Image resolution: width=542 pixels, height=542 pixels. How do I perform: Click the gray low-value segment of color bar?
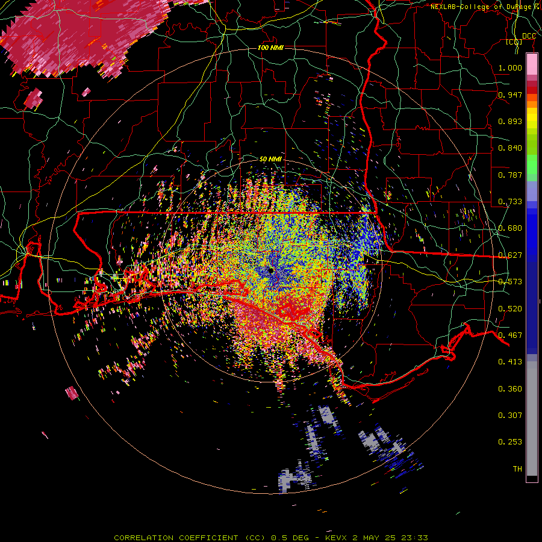coord(532,419)
